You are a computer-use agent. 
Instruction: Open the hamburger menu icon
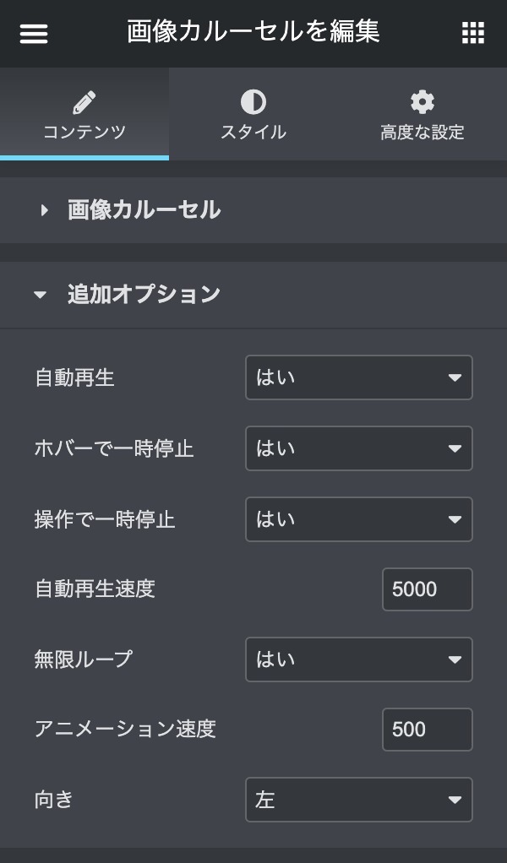(34, 33)
